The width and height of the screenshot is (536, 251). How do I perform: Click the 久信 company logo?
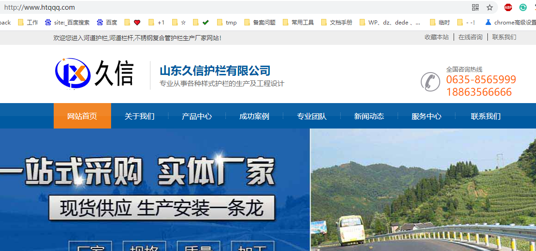click(x=94, y=73)
